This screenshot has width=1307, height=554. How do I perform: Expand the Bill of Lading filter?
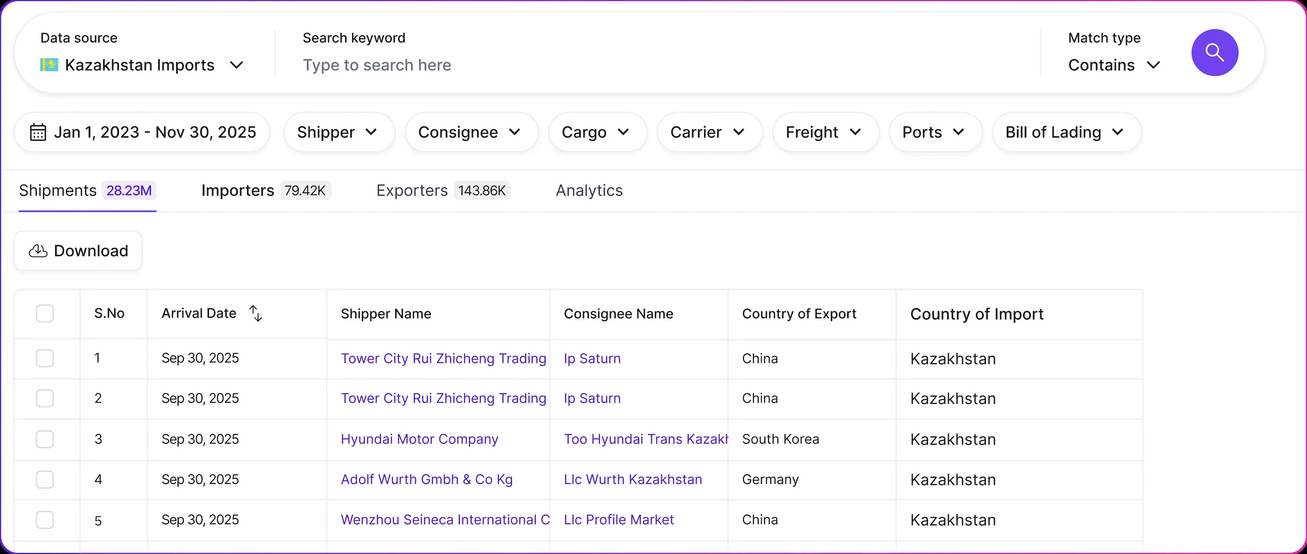(x=1066, y=132)
